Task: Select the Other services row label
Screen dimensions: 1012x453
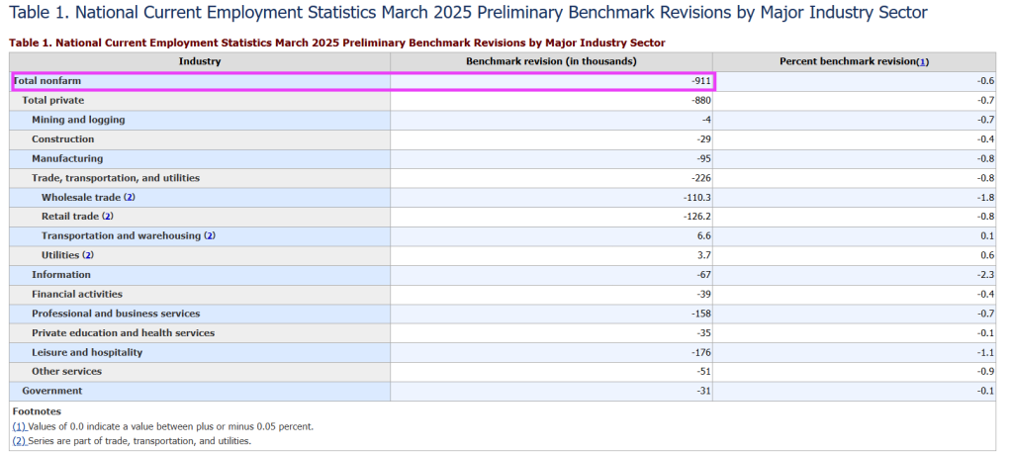Action: tap(66, 372)
